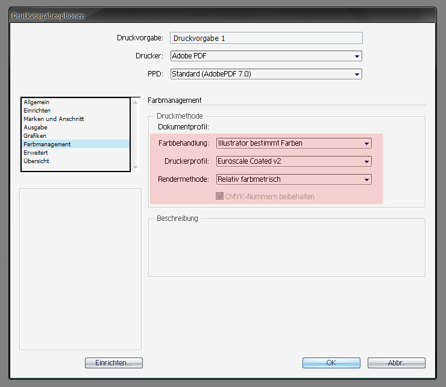
Task: Expand the Farbbehandlung dropdown
Action: tap(294, 143)
